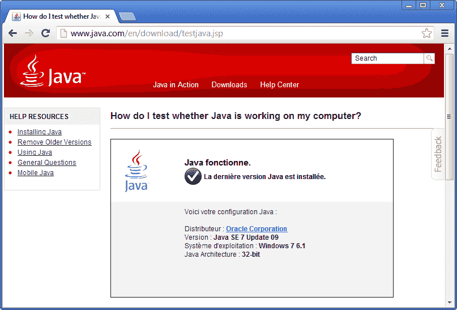
Task: Click the '32-bit' architecture value
Action: pos(251,254)
